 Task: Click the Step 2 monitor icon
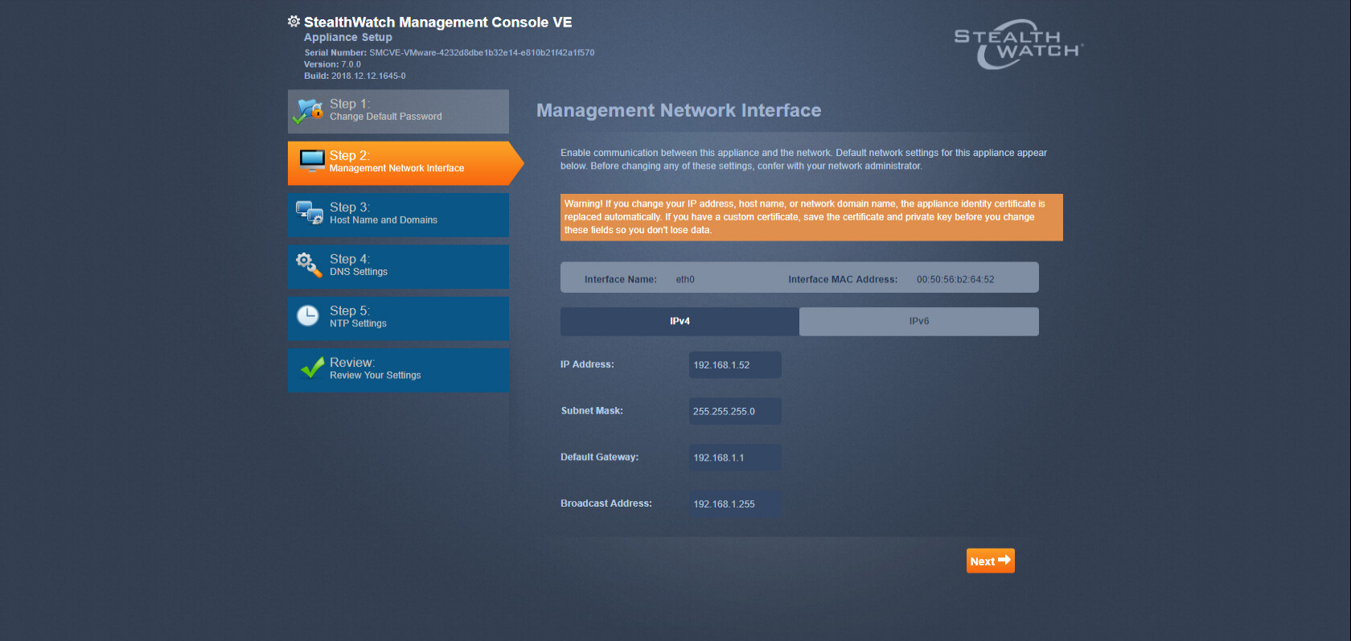[x=311, y=161]
